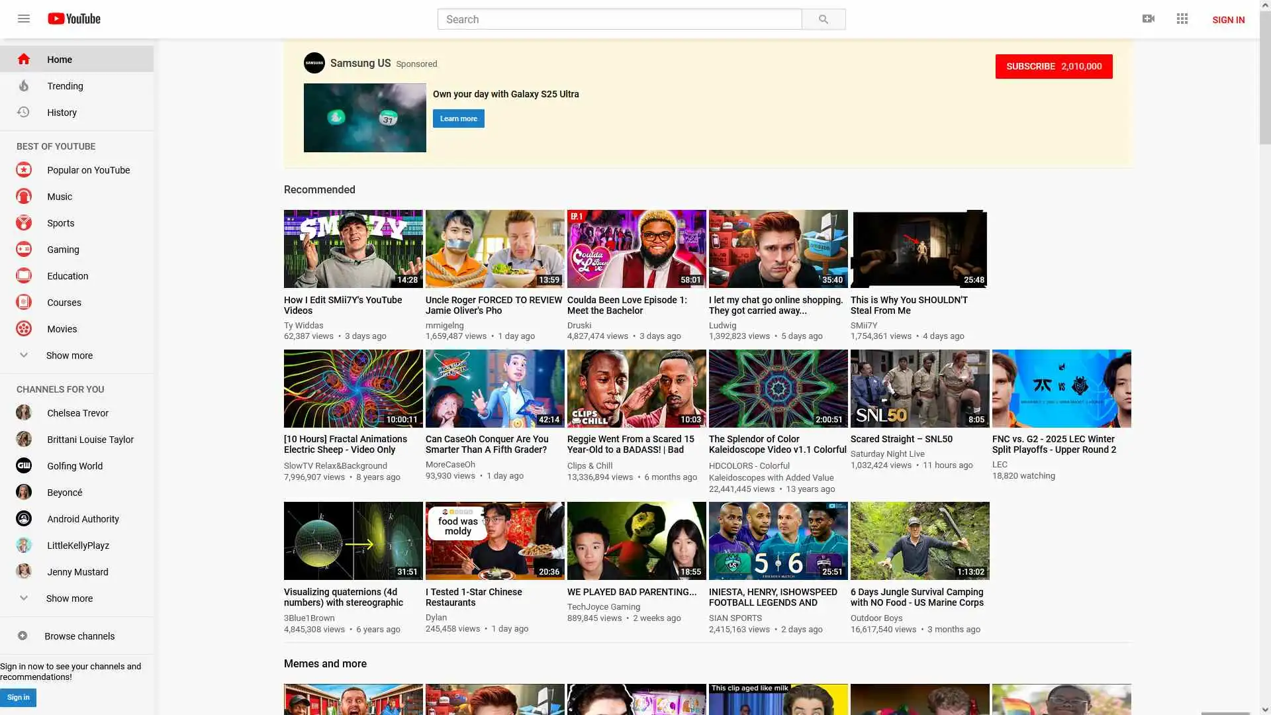Click Learn more on the Galaxy ad
This screenshot has height=715, width=1271.
[x=458, y=119]
